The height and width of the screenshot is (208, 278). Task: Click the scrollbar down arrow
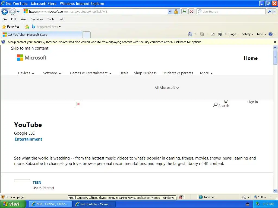275,191
